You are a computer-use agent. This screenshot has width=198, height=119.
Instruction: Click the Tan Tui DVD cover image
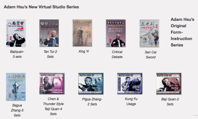tap(49, 33)
